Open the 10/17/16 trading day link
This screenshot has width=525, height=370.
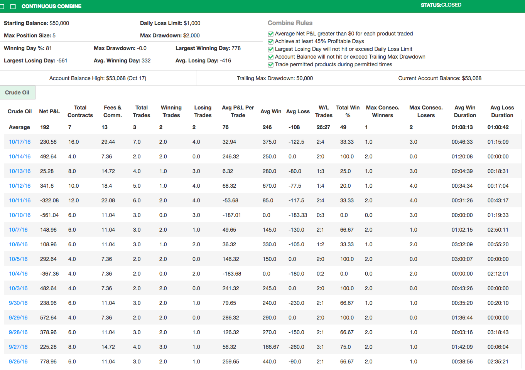20,142
